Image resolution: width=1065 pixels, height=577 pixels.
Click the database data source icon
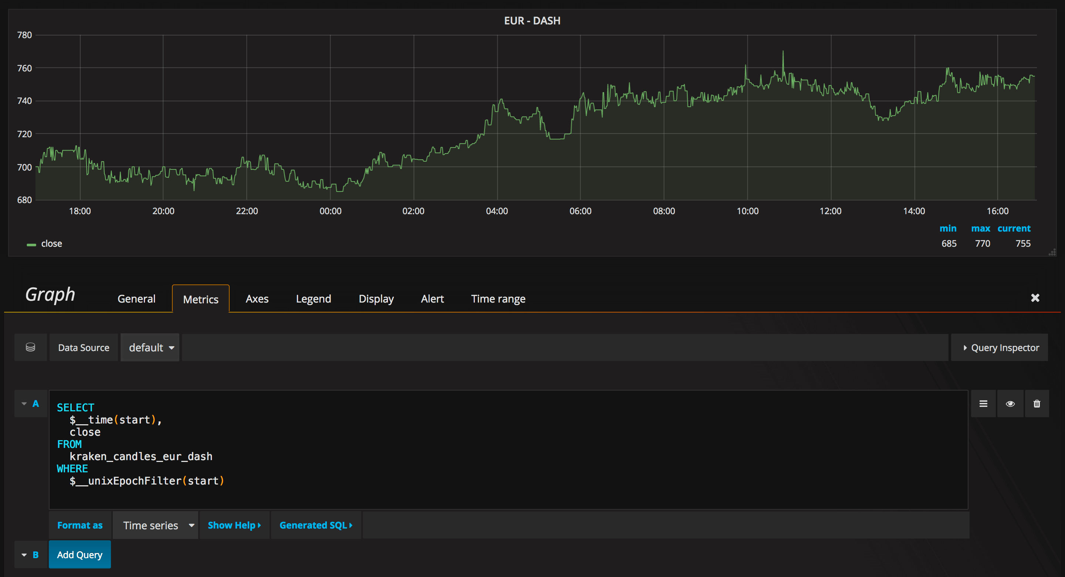point(30,347)
